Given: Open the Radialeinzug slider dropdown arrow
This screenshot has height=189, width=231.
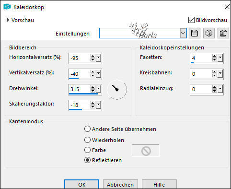Looking at the screenshot, I should (220, 89).
